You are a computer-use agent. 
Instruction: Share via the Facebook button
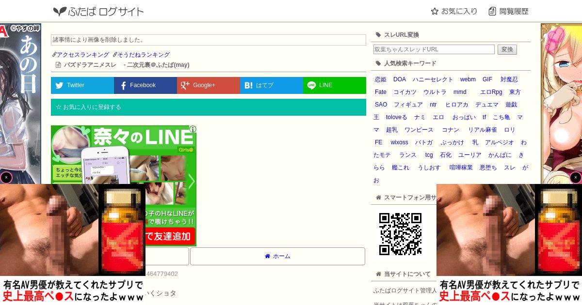pos(145,85)
